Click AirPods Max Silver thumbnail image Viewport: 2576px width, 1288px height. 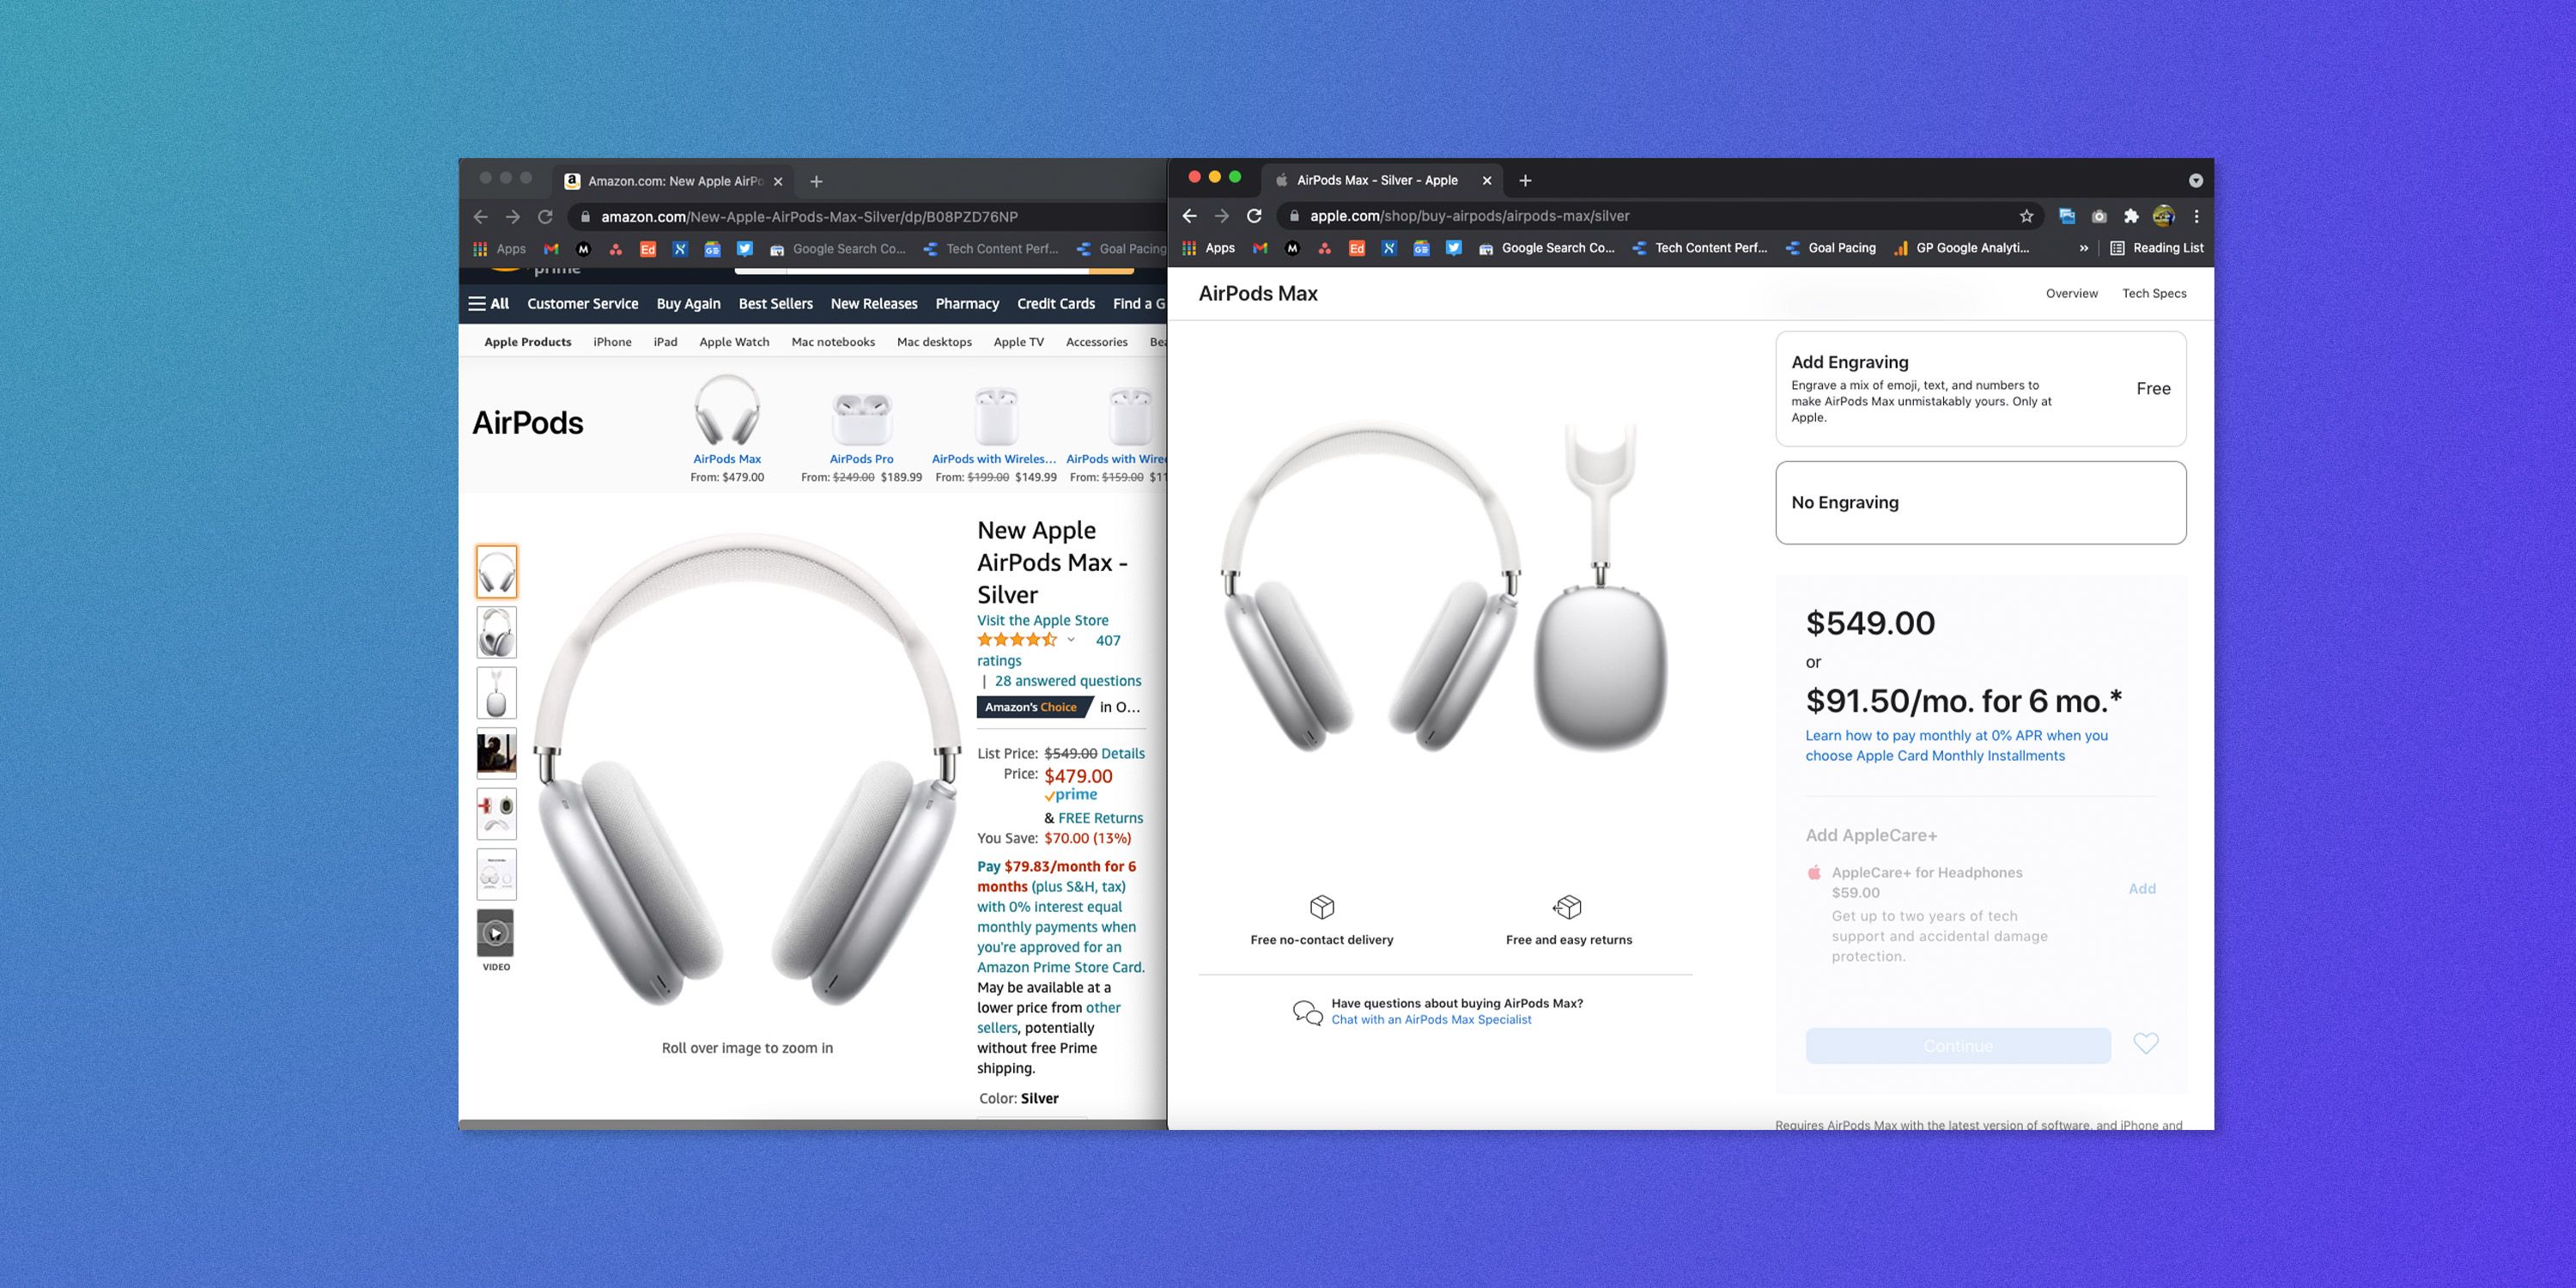click(496, 570)
